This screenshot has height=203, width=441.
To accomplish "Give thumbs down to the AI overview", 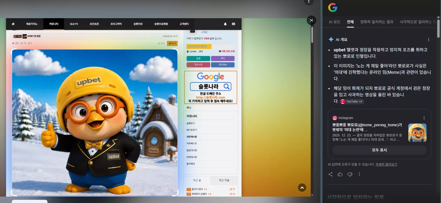I will (x=350, y=174).
